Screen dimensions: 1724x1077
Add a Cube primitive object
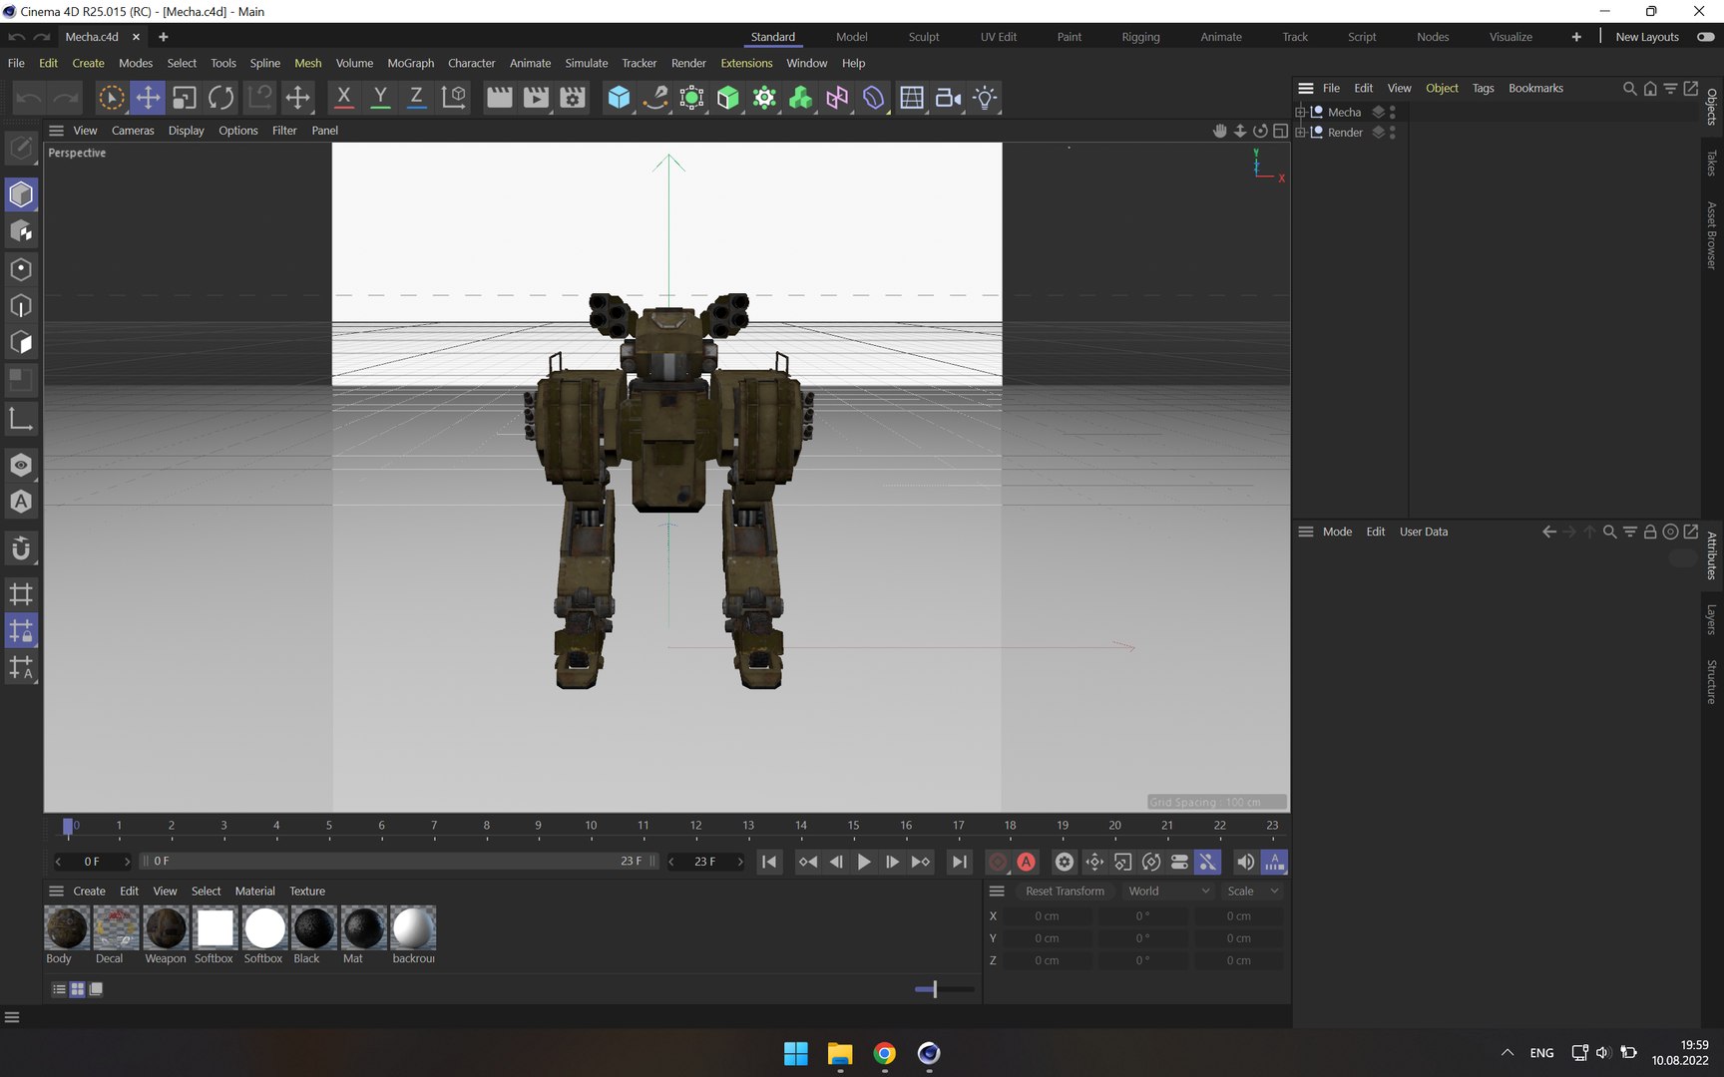click(x=619, y=98)
